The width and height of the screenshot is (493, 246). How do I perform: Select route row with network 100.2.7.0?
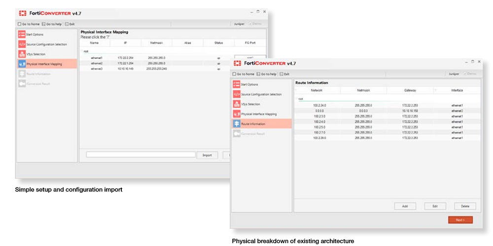387,132
